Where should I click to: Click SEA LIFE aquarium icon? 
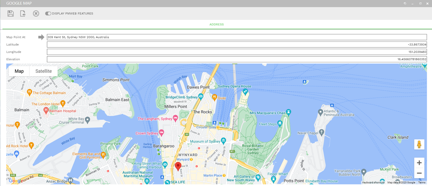[167, 182]
